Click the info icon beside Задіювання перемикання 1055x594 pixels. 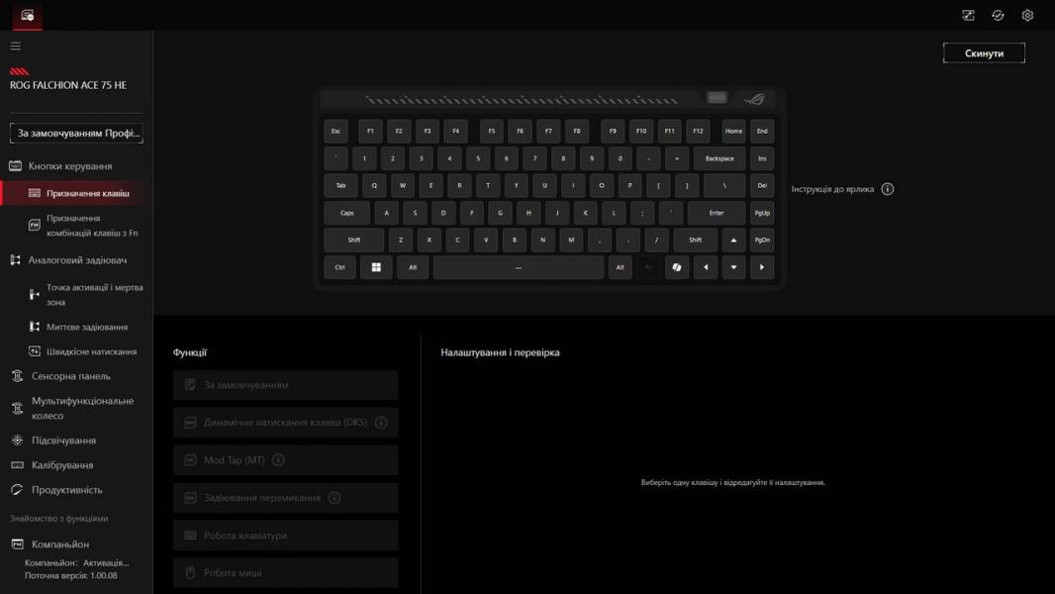pyautogui.click(x=335, y=498)
